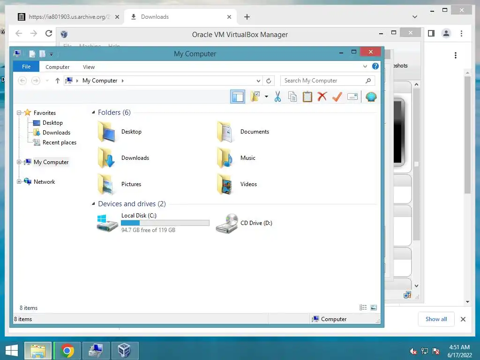The width and height of the screenshot is (480, 360).
Task: Open the Windows Start button
Action: coord(12,350)
